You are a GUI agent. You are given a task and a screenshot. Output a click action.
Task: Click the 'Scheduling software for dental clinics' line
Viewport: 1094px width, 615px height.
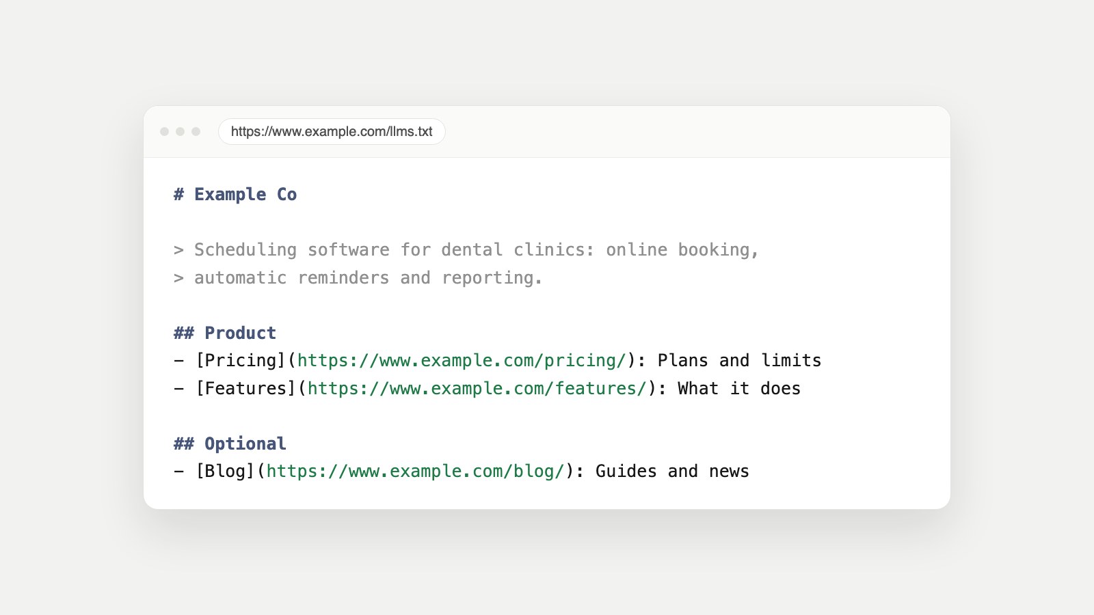point(466,250)
